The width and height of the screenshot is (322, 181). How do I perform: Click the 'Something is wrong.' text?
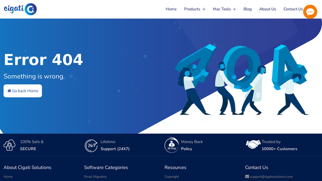(34, 76)
